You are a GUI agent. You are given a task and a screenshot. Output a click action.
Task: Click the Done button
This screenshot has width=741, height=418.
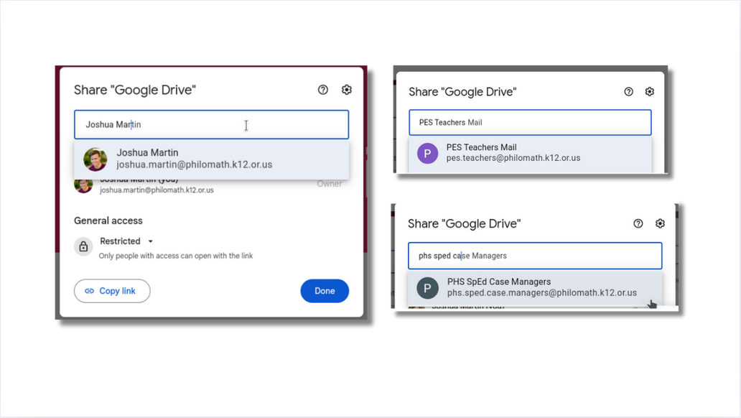[325, 291]
